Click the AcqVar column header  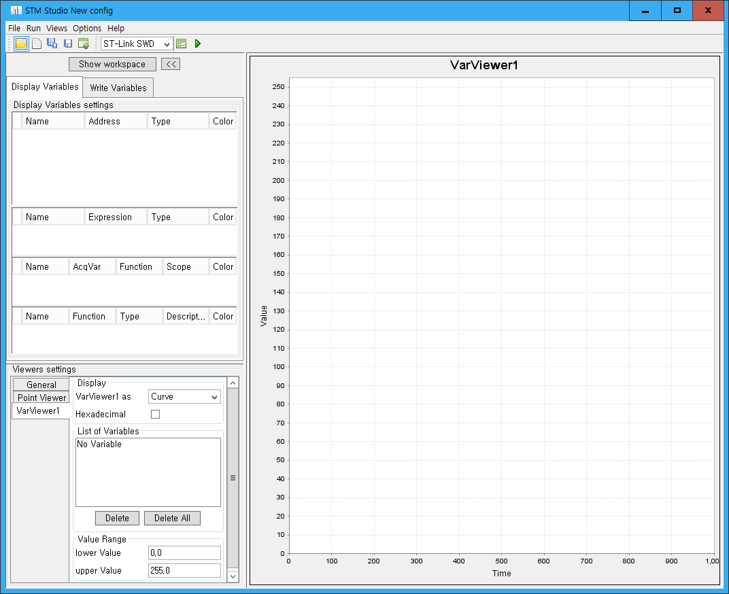tap(92, 267)
